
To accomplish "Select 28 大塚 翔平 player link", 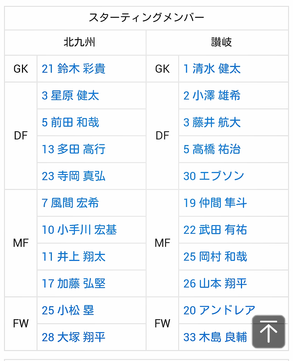I will pos(74,337).
